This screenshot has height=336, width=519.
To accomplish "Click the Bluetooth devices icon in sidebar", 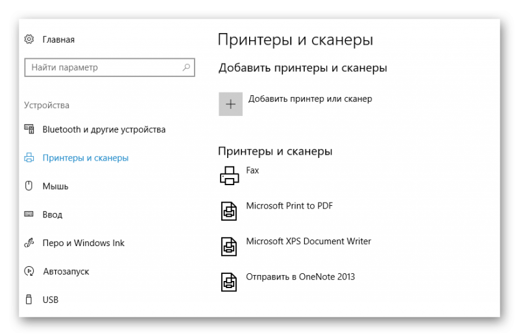I will point(29,129).
